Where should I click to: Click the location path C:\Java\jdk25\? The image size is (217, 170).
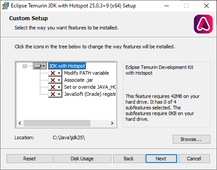point(69,137)
